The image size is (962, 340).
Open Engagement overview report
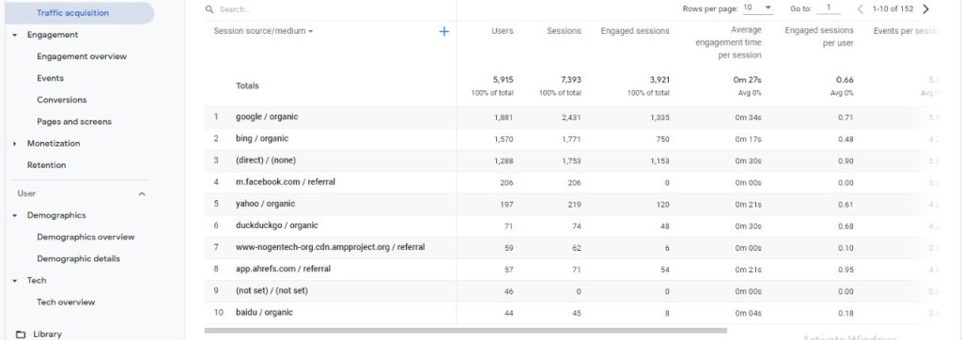(x=82, y=56)
